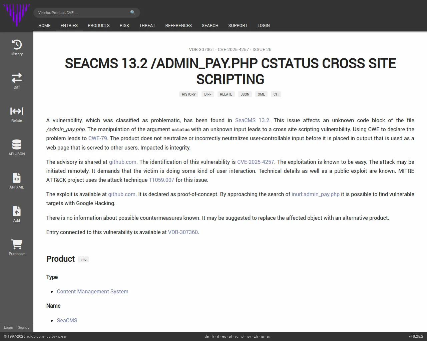Open the cc by-nc-sa license link
The width and height of the screenshot is (427, 341).
click(x=56, y=336)
